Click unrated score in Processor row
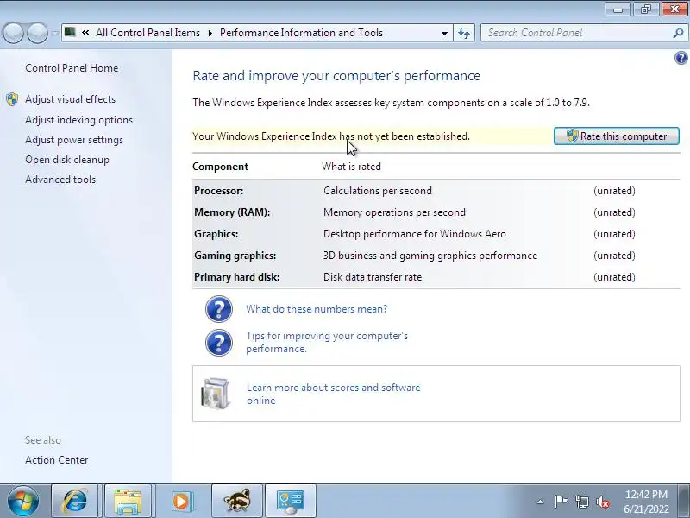Image resolution: width=690 pixels, height=518 pixels. (x=614, y=191)
